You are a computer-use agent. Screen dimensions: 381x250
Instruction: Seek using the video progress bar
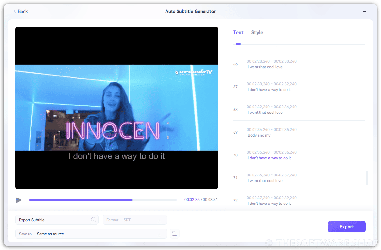tap(103, 200)
